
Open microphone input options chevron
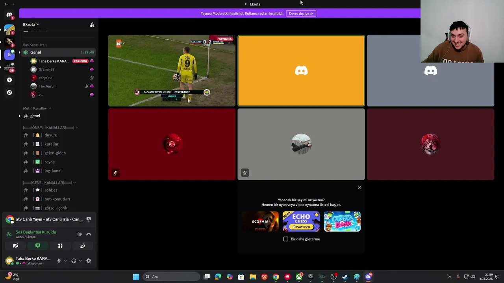pos(65,261)
